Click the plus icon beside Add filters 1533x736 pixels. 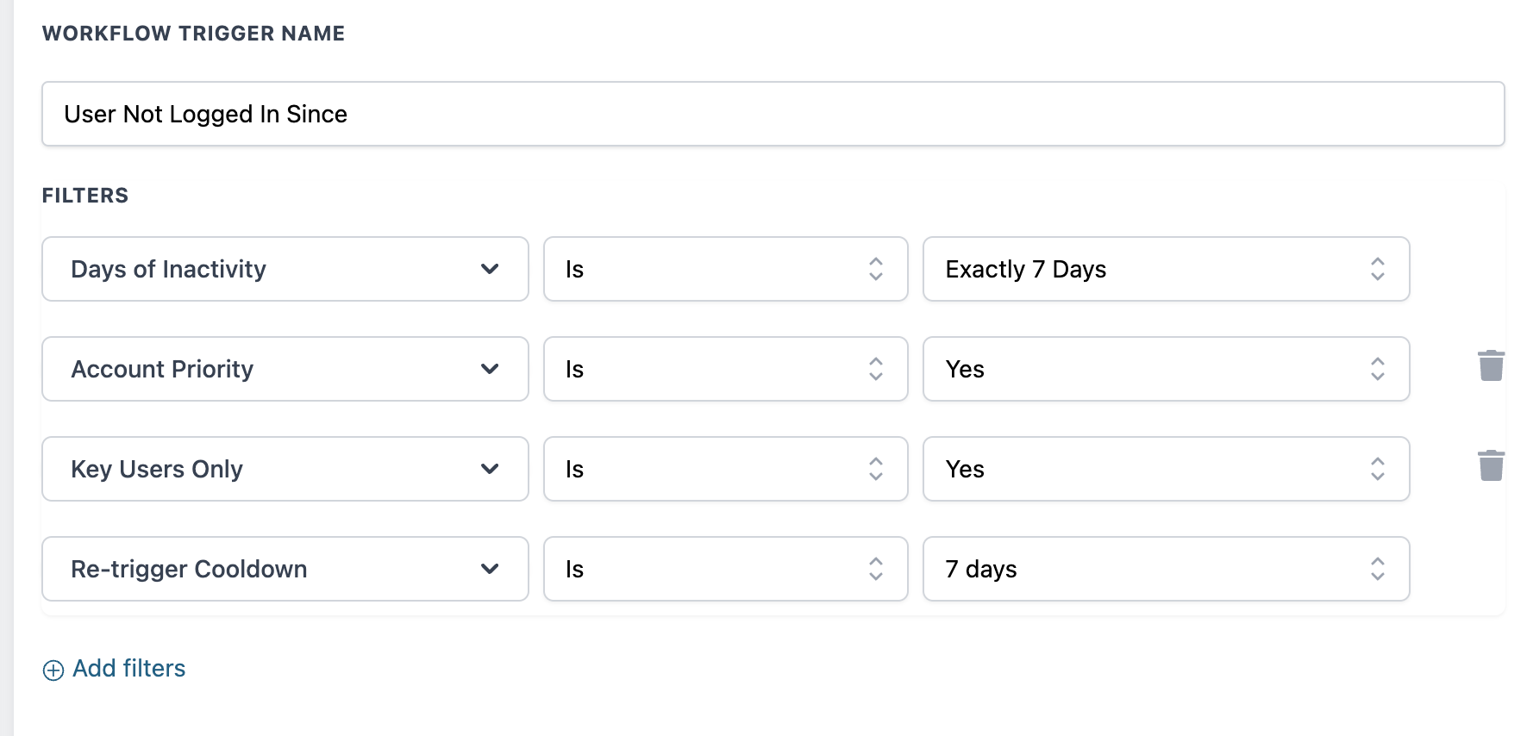pyautogui.click(x=53, y=671)
